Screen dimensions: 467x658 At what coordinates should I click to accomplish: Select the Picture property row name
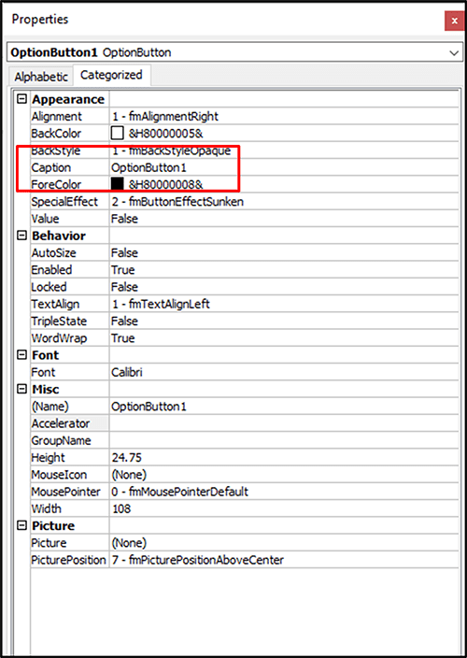click(x=49, y=543)
